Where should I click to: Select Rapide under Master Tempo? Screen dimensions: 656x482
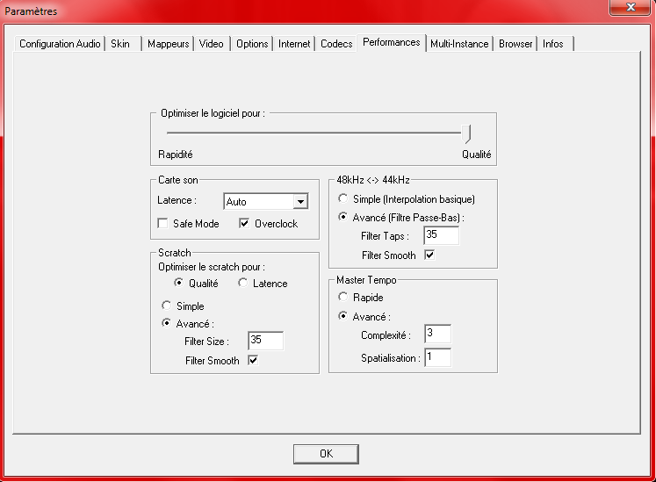pos(343,298)
